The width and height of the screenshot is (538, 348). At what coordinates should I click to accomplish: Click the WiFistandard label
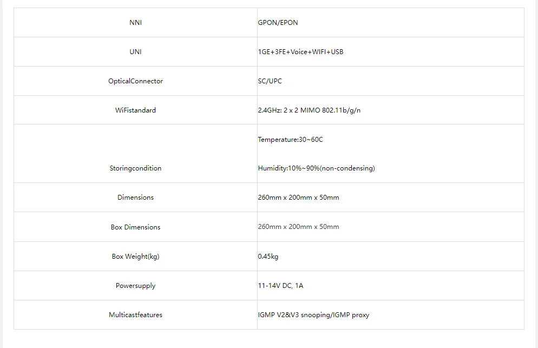click(135, 110)
